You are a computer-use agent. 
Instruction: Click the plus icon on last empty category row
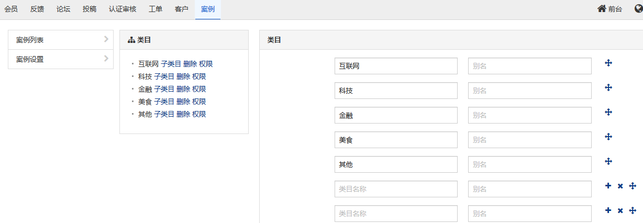(608, 210)
